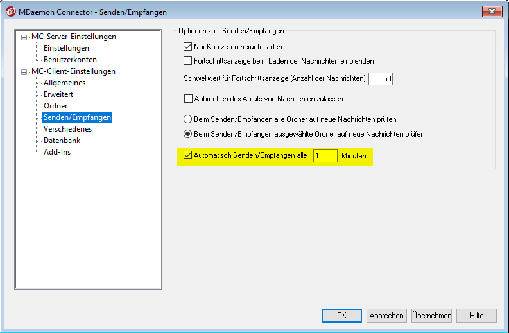Open the Add-Ins settings page
Screen dimensions: 509x333
coord(57,152)
